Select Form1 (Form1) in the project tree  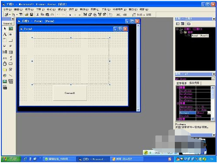tap(200, 36)
